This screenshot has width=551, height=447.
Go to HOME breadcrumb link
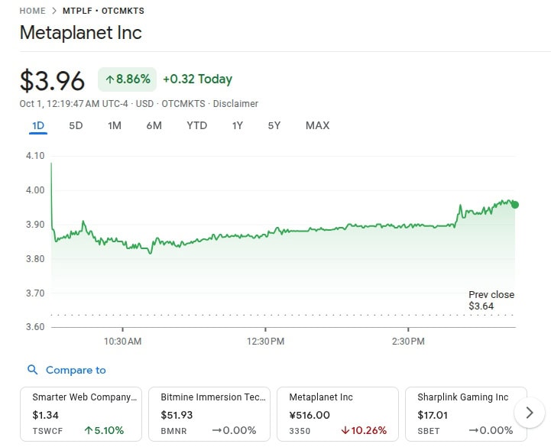point(33,11)
